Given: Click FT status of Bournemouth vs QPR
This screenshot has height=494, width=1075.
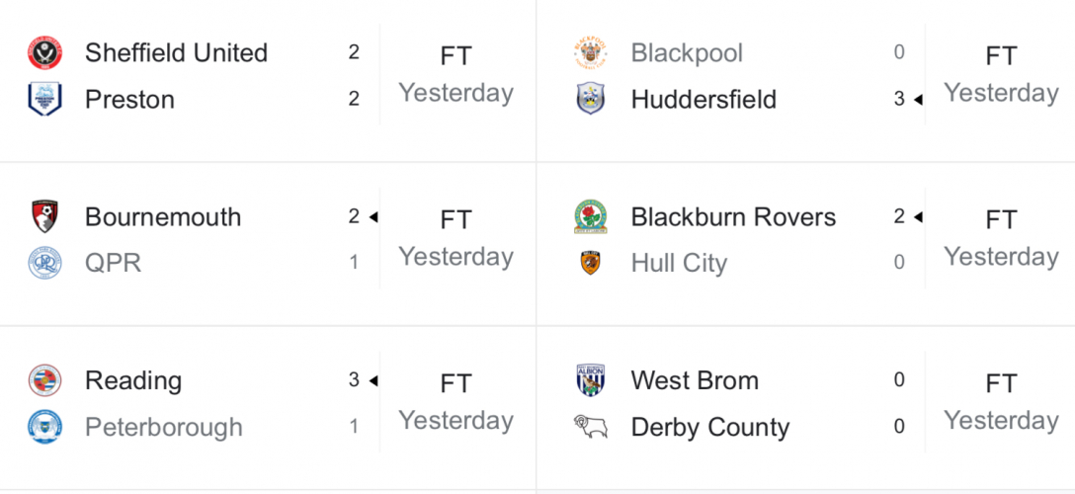Looking at the screenshot, I should (455, 220).
